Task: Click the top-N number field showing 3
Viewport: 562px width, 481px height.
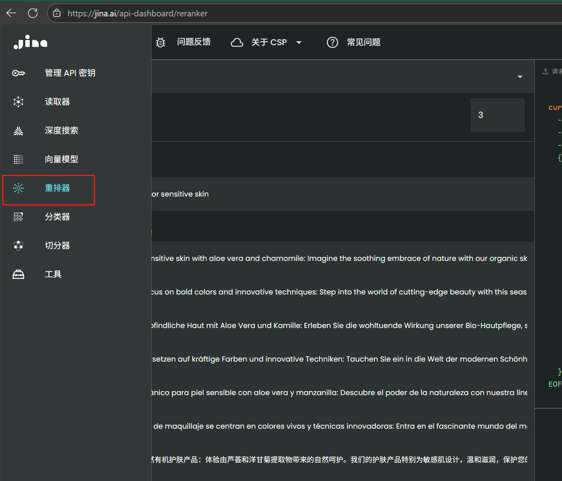Action: [497, 115]
